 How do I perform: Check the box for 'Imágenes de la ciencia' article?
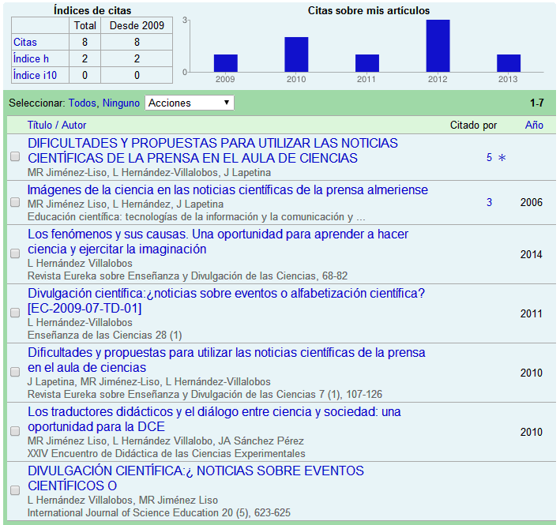tap(15, 203)
